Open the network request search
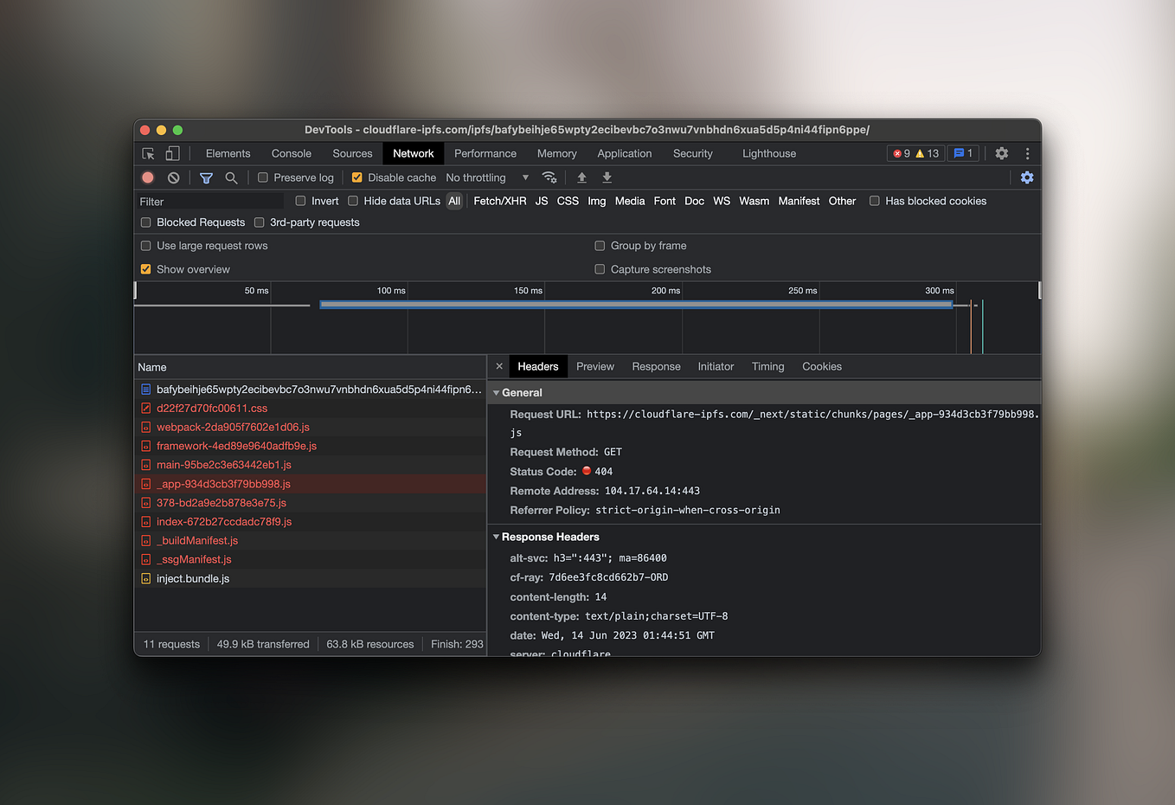Screen dimensions: 1175x805 [230, 177]
